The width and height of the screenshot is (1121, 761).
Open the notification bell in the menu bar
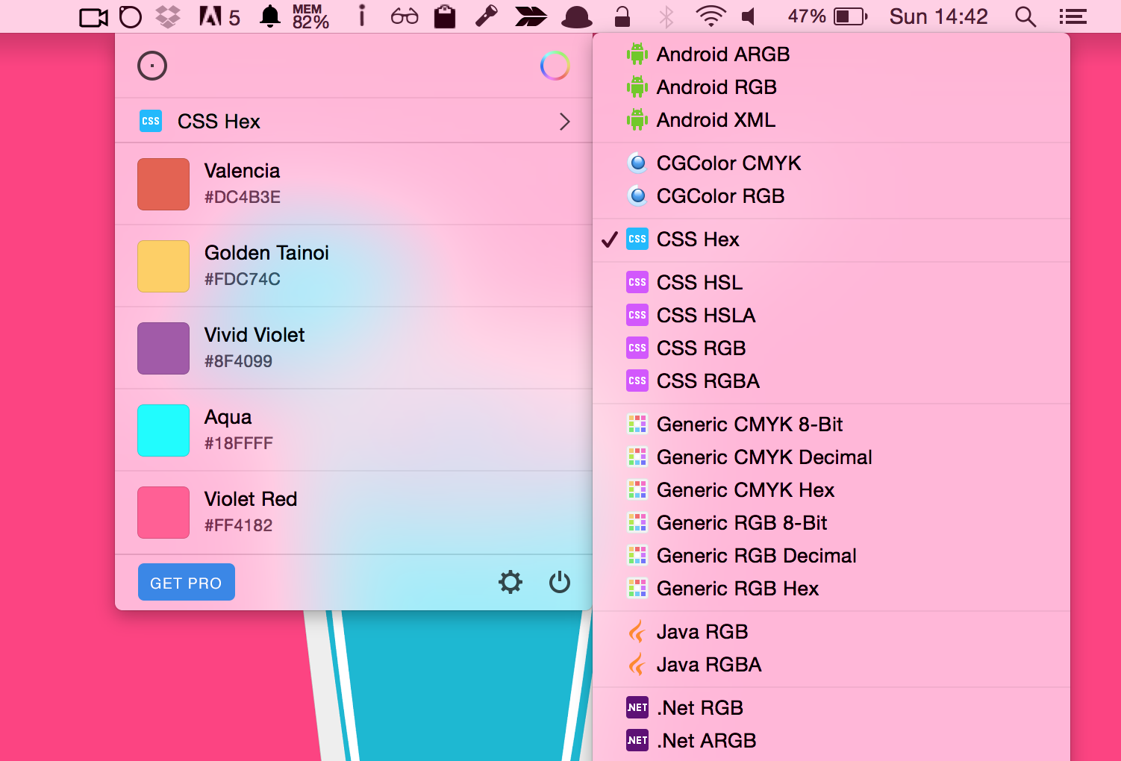270,16
